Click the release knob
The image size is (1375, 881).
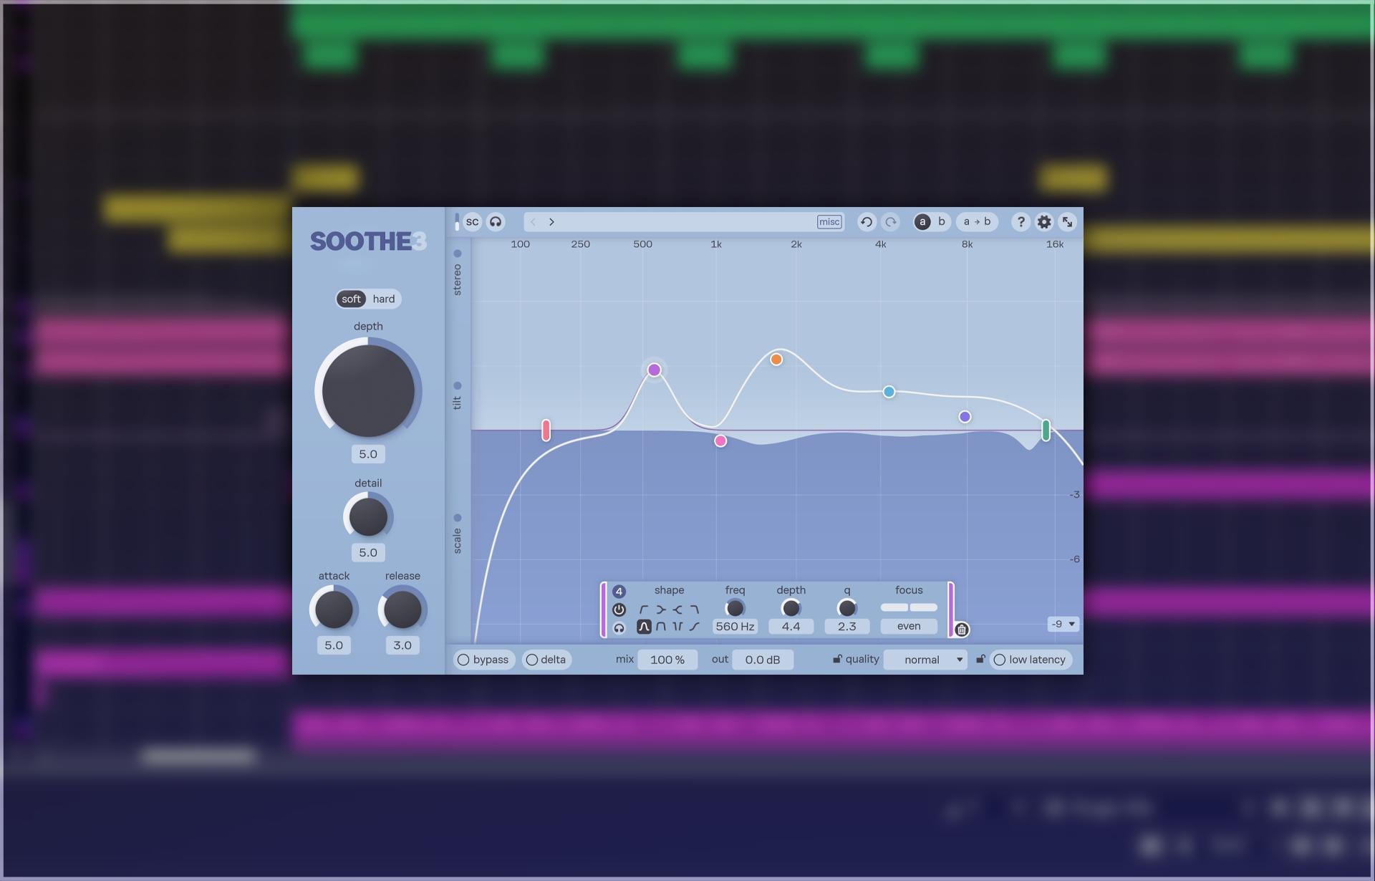[402, 610]
